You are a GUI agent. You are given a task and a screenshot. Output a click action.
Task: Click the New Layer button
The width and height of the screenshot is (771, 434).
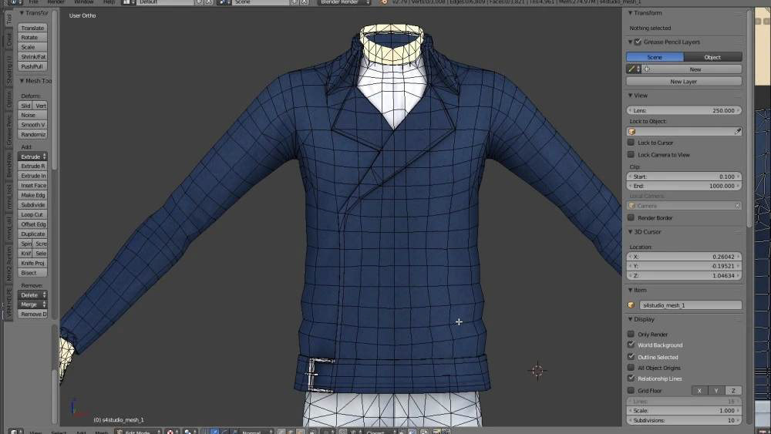683,81
